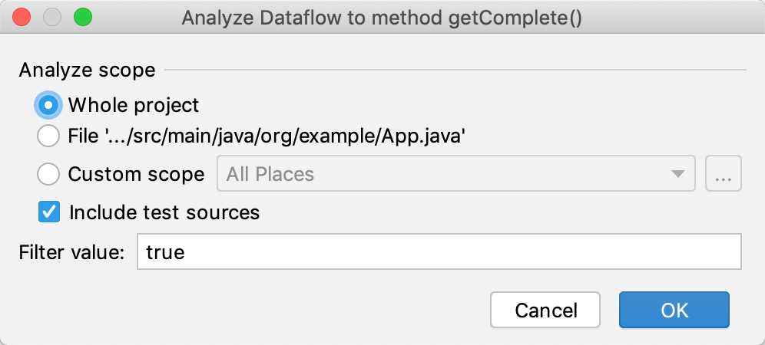The width and height of the screenshot is (765, 345).
Task: Click the Filter value text field
Action: (438, 252)
